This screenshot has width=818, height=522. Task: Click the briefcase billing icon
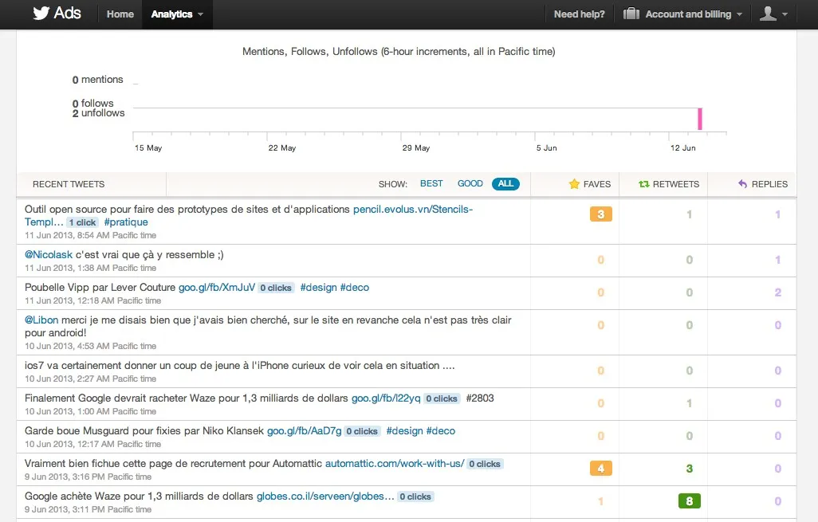631,14
